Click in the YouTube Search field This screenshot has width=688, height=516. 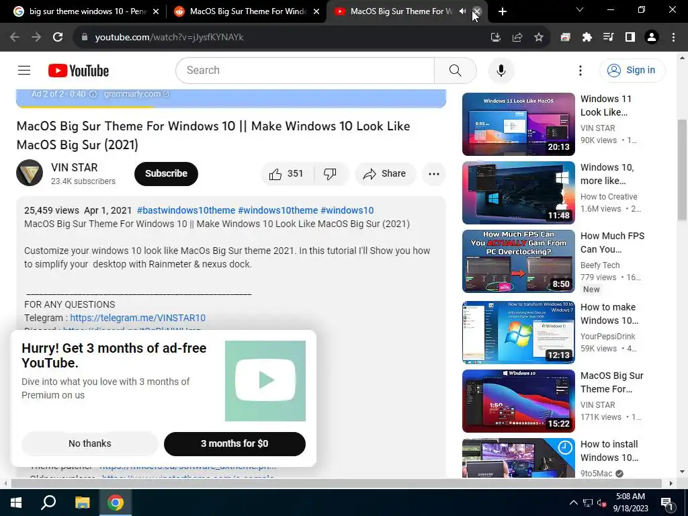coord(305,70)
